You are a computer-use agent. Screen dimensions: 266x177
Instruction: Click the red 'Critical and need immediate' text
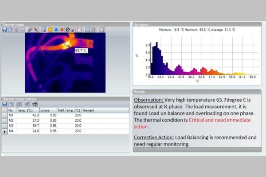click(x=220, y=120)
